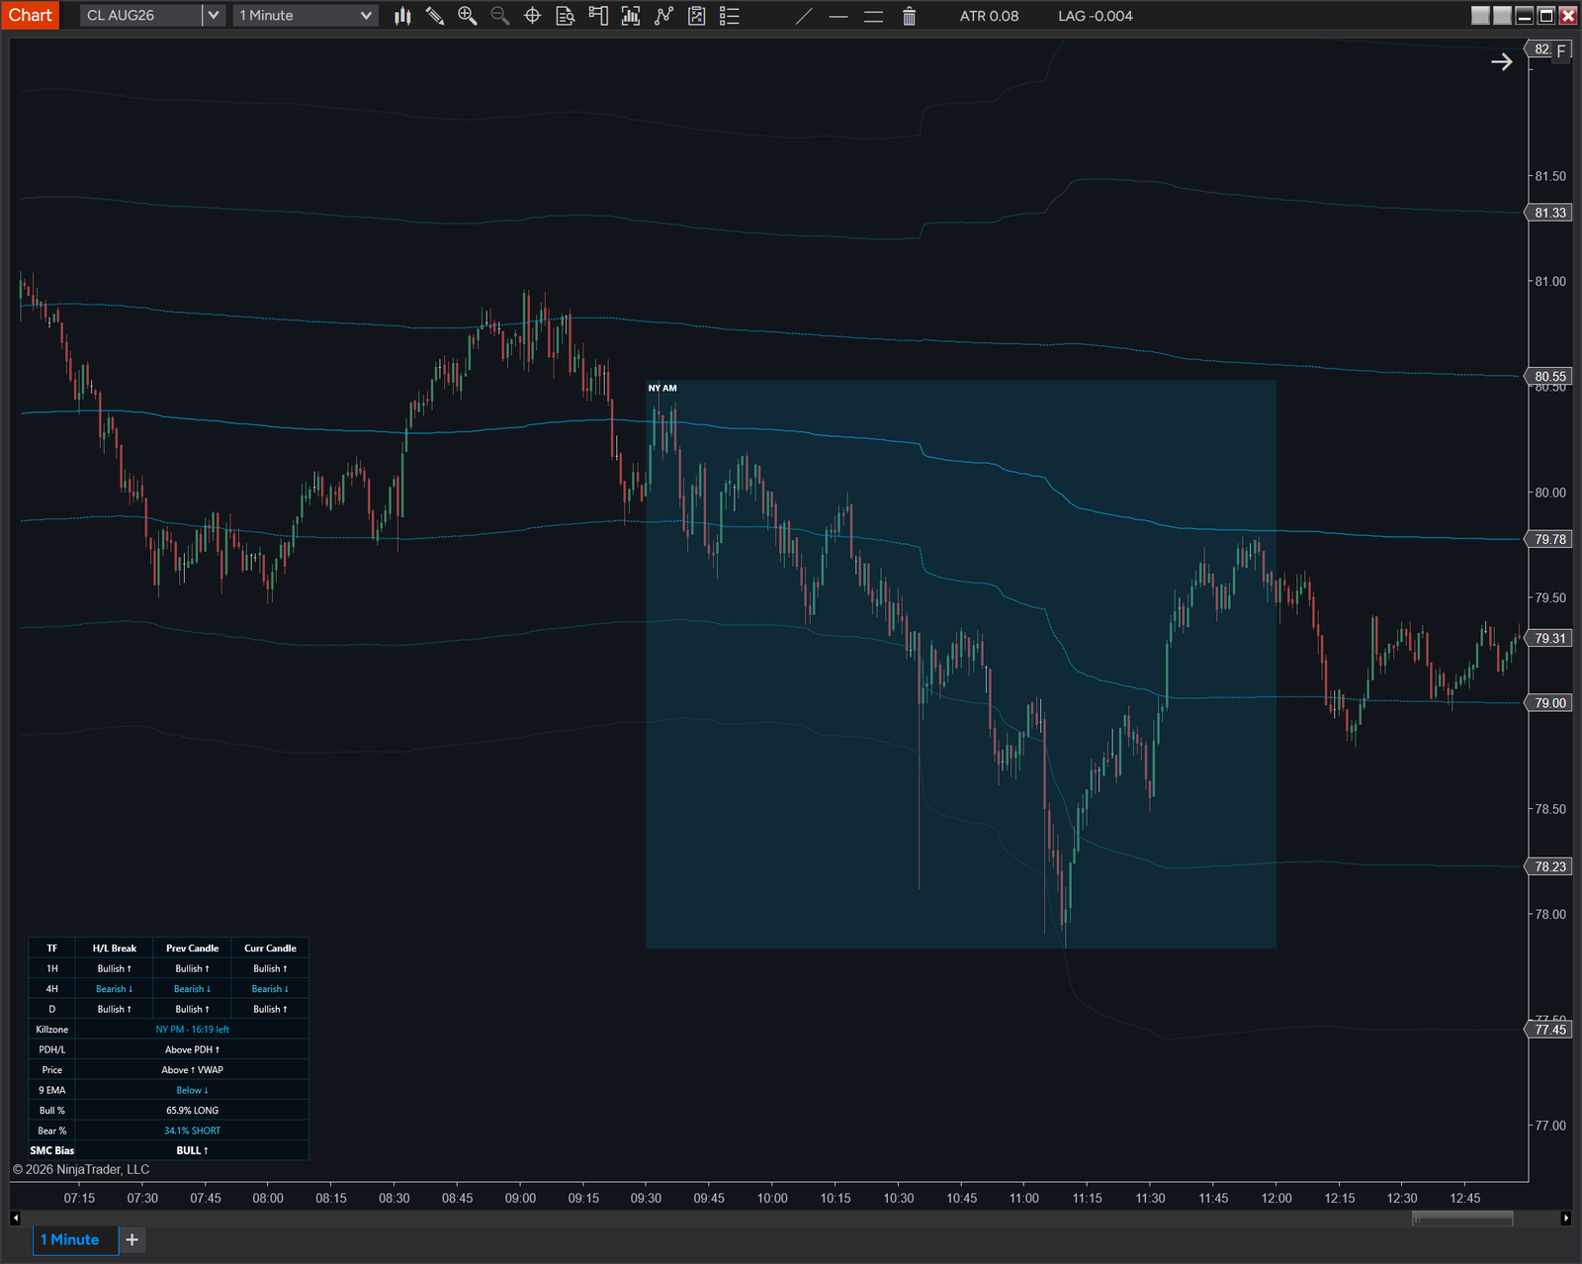The width and height of the screenshot is (1582, 1264).
Task: Click the right scroll arrow of time scrollbar
Action: pos(1566,1218)
